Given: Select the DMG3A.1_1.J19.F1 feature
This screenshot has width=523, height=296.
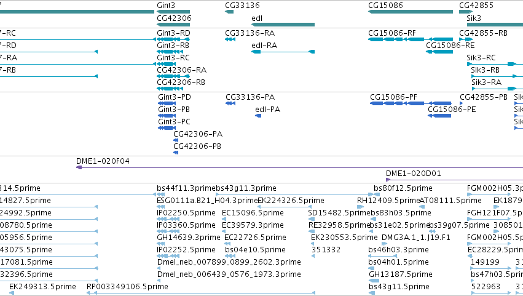Looking at the screenshot, I should coord(384,244).
